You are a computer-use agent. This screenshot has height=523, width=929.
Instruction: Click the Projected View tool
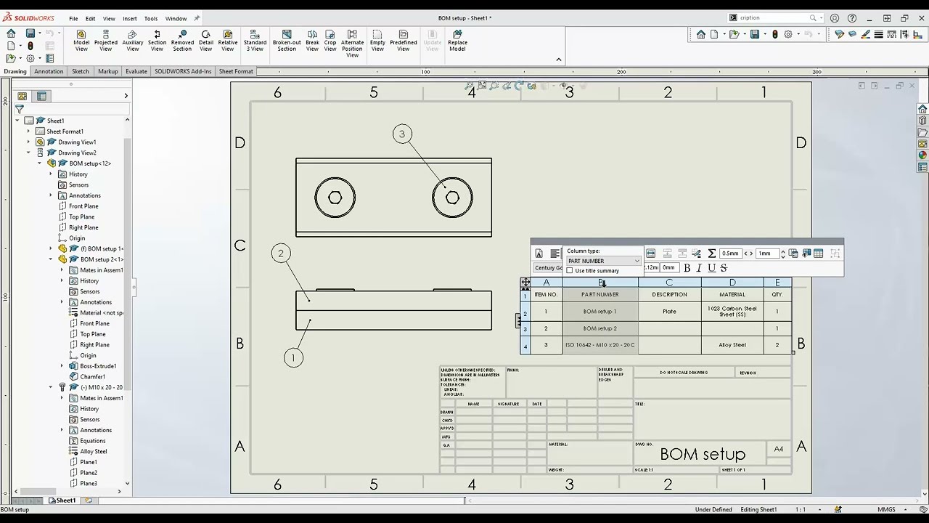coord(105,41)
